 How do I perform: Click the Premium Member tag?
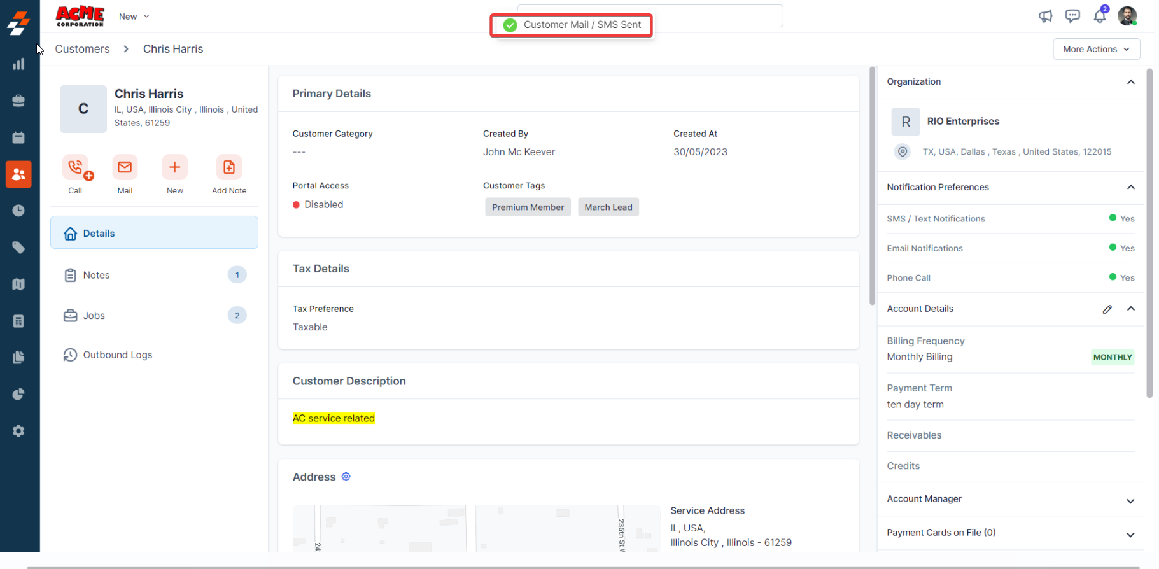(528, 207)
